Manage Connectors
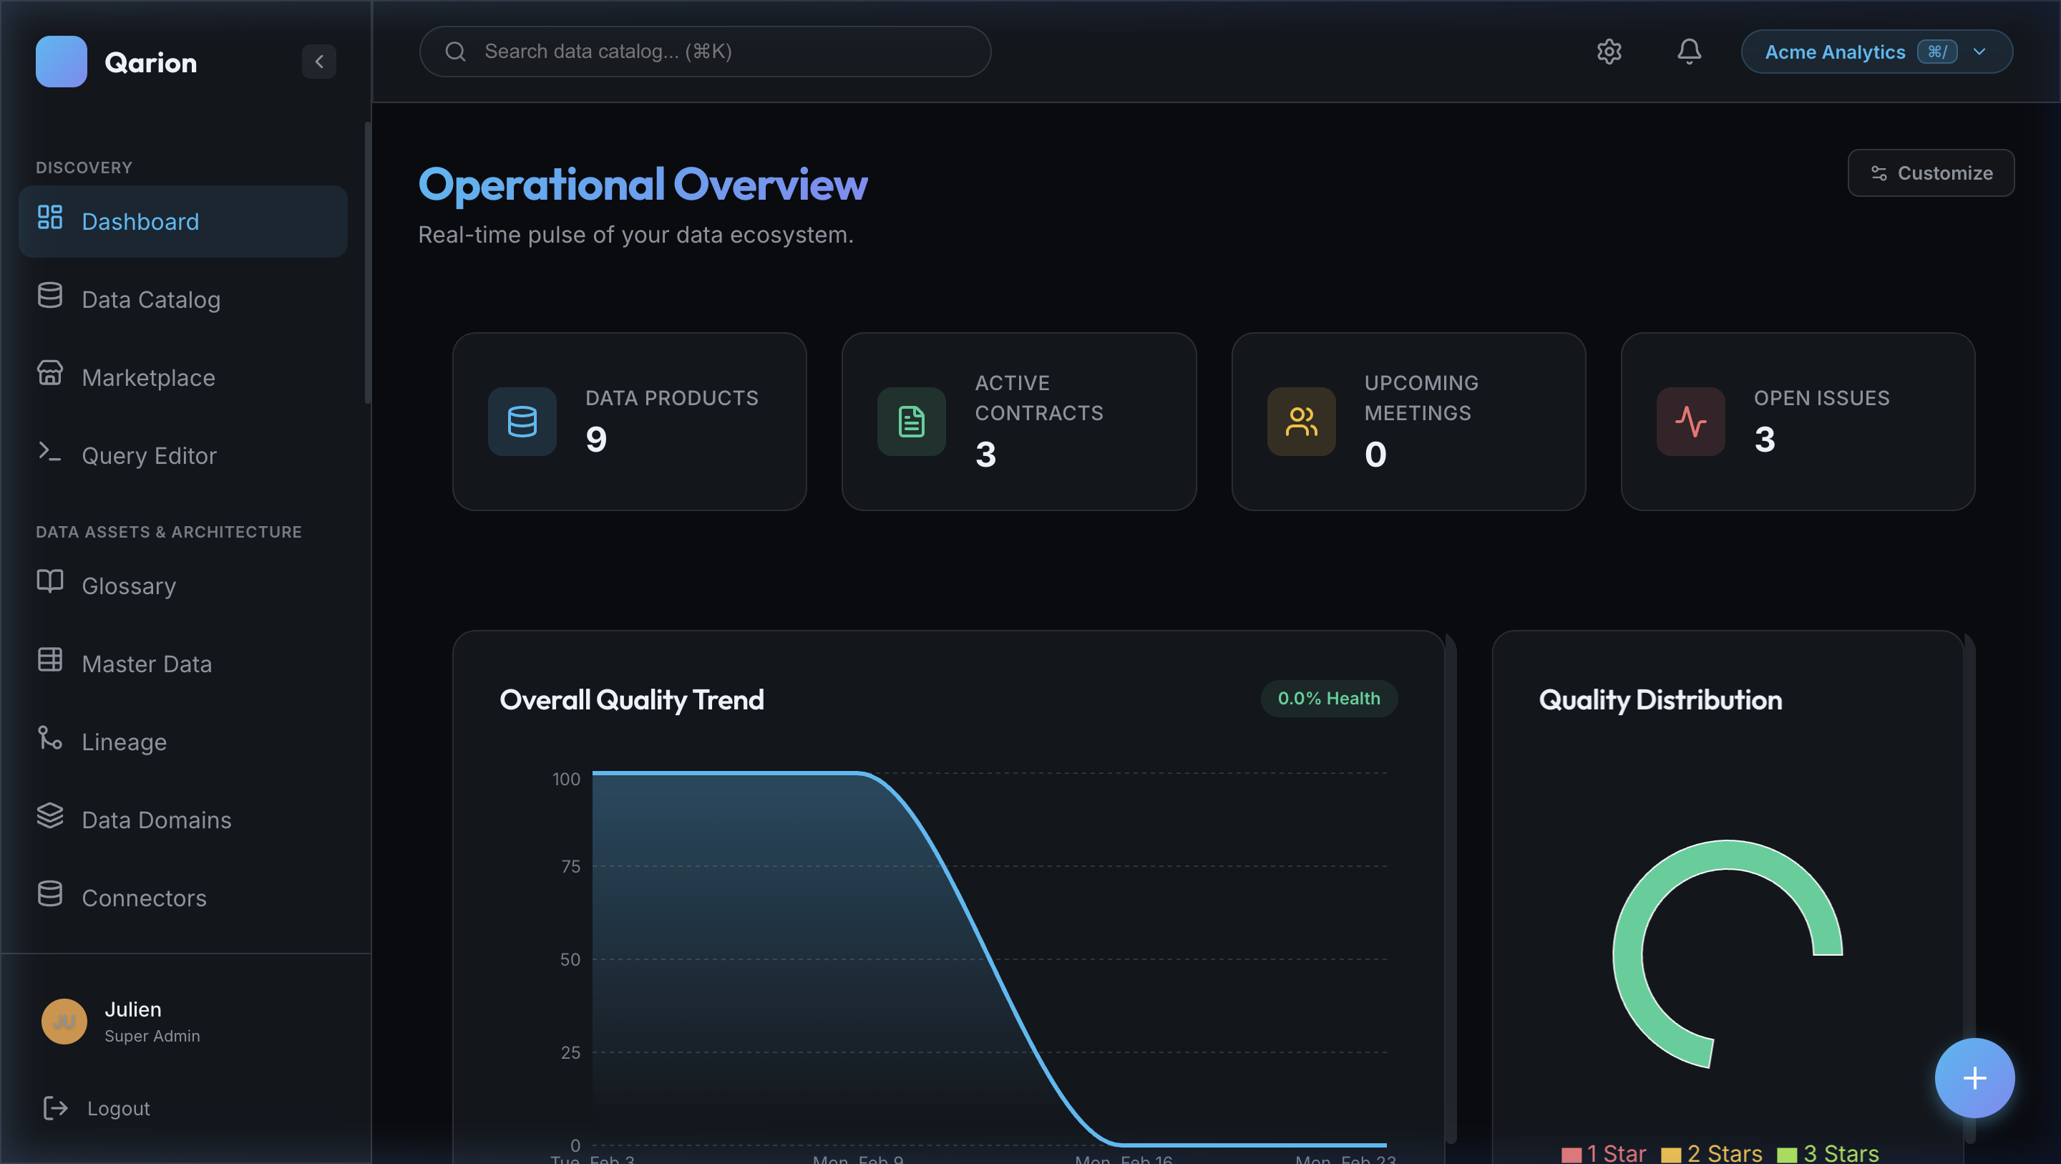 144,898
